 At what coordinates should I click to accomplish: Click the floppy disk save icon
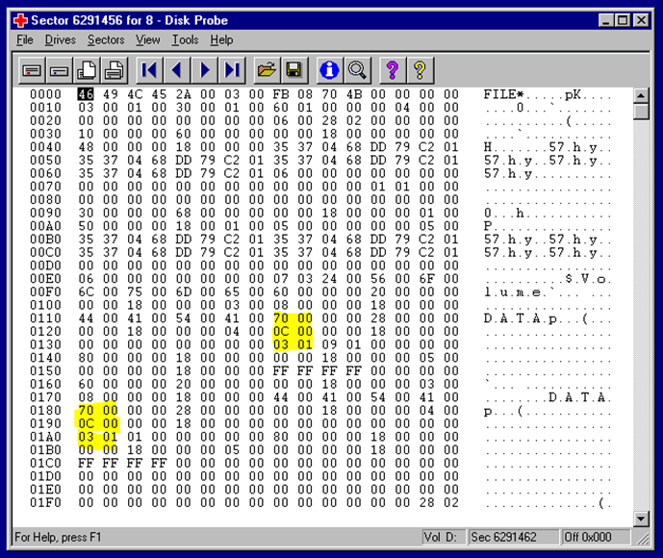click(293, 70)
